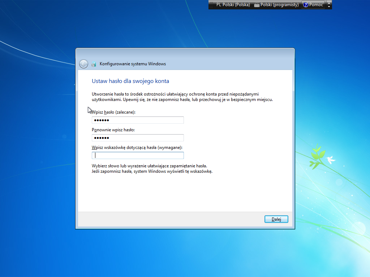Minimize the language bar
The image size is (370, 277).
329,3
